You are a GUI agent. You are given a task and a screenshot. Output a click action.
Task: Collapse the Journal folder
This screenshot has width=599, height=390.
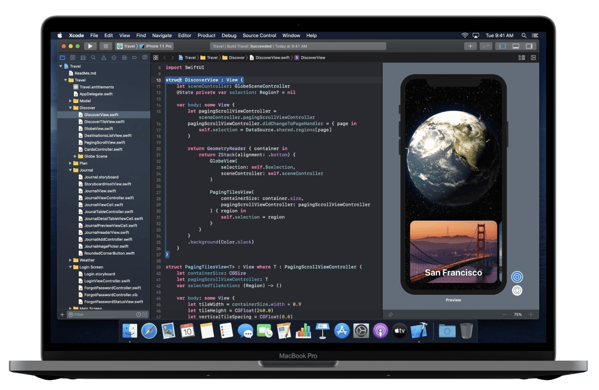tap(71, 170)
